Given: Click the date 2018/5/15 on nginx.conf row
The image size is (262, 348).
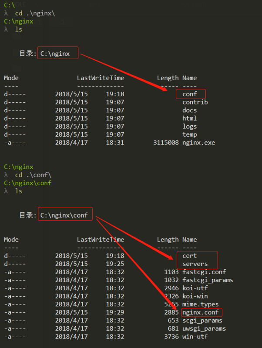Looking at the screenshot, I should click(71, 312).
